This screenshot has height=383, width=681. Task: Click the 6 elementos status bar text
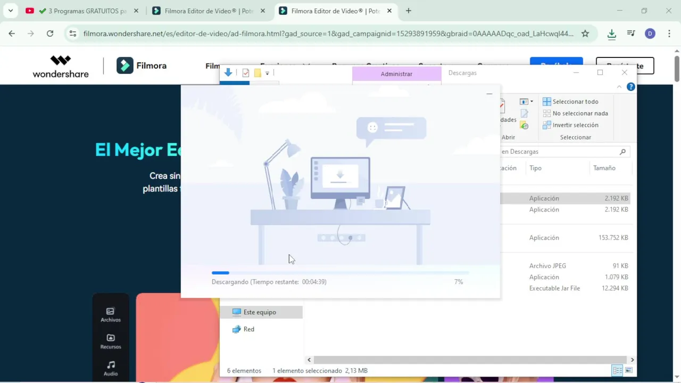tap(244, 371)
